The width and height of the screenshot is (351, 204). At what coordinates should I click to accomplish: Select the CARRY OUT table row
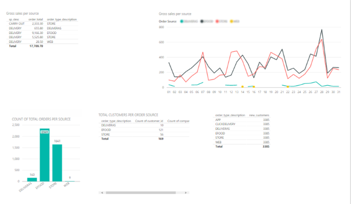click(42, 24)
